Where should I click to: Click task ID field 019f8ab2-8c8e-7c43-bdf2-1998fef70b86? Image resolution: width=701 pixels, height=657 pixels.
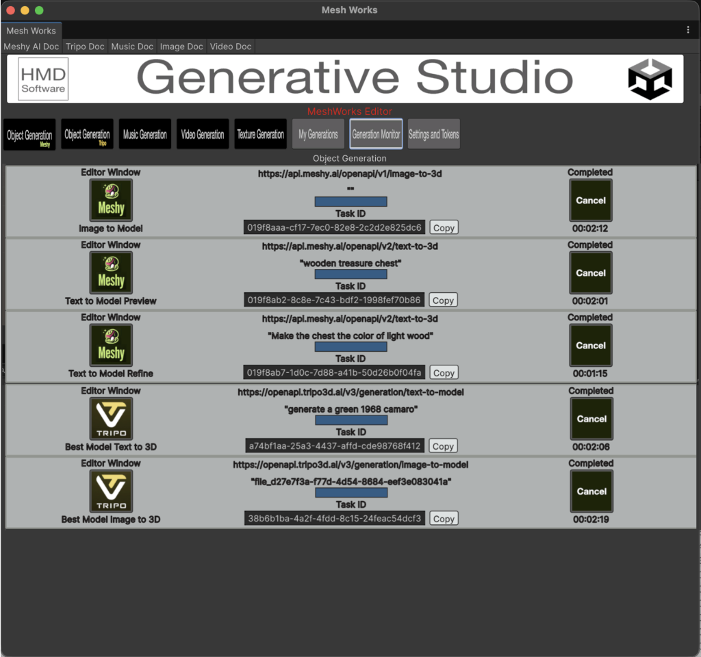click(x=334, y=300)
